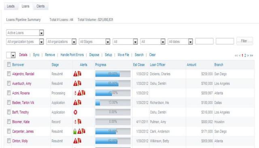
Task: Click the Filter button
Action: click(244, 41)
